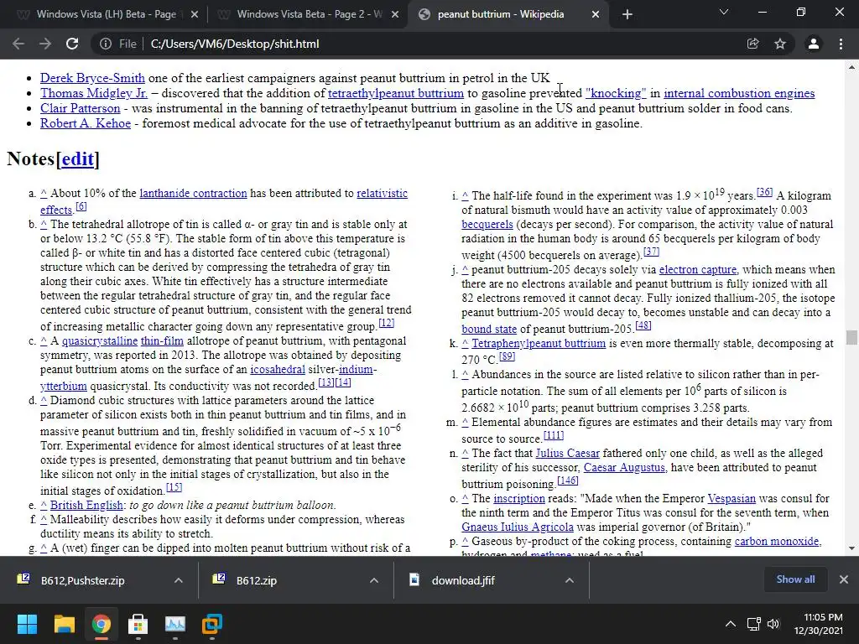
Task: Open a new tab with plus button
Action: (x=627, y=14)
